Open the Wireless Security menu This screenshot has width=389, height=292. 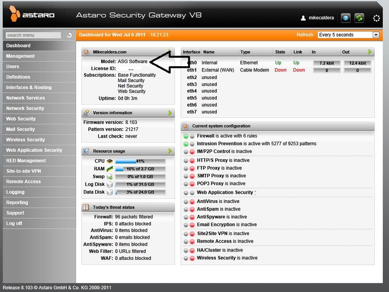tap(39, 140)
